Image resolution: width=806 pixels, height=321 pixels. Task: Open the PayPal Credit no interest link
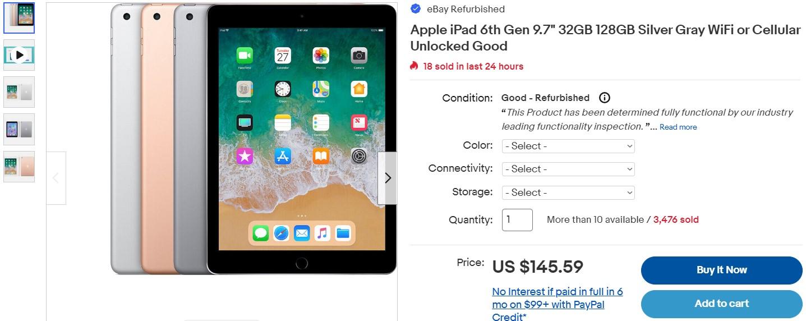click(x=558, y=304)
